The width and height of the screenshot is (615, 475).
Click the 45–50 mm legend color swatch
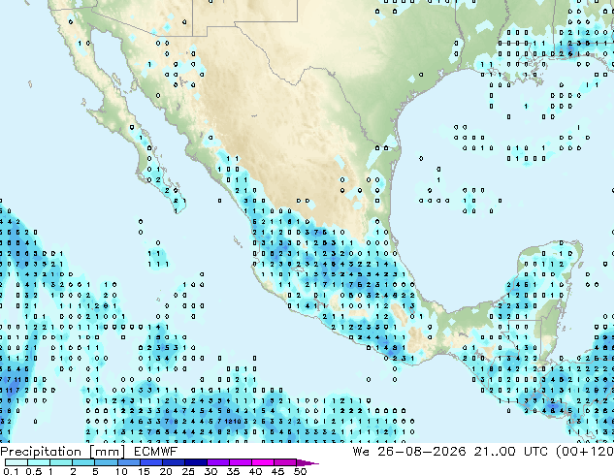[x=285, y=462]
